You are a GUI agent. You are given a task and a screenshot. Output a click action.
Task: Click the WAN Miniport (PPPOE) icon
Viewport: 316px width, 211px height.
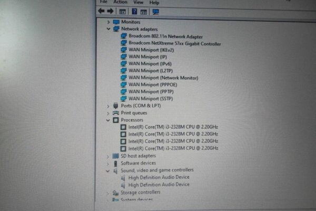coord(123,84)
